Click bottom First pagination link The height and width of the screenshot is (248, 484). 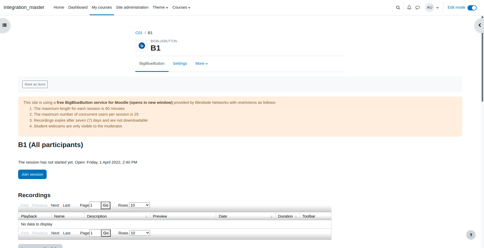pos(25,233)
